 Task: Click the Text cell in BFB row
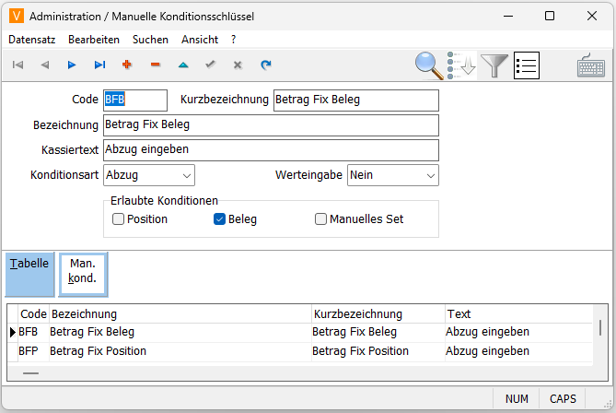pos(518,332)
